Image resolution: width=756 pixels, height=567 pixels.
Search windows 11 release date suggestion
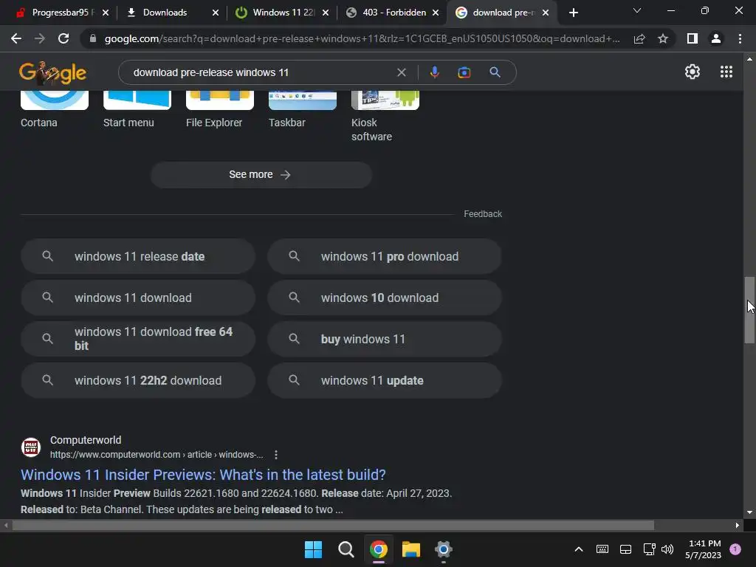pyautogui.click(x=138, y=256)
